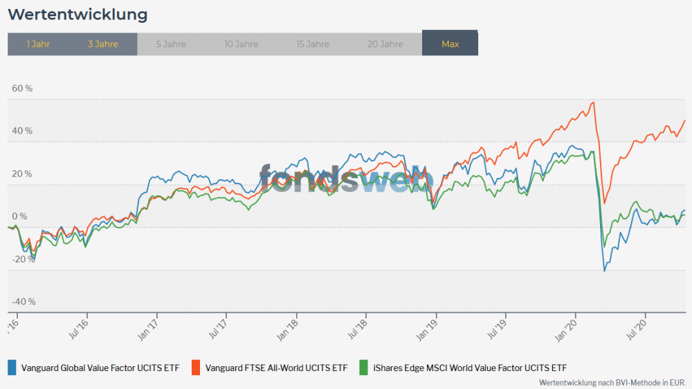Toggle the Vanguard Global Value Factor UCITS ETF series
Image resolution: width=692 pixels, height=389 pixels.
click(x=100, y=368)
